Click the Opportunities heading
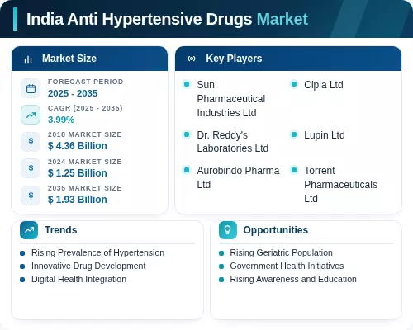 tap(276, 230)
